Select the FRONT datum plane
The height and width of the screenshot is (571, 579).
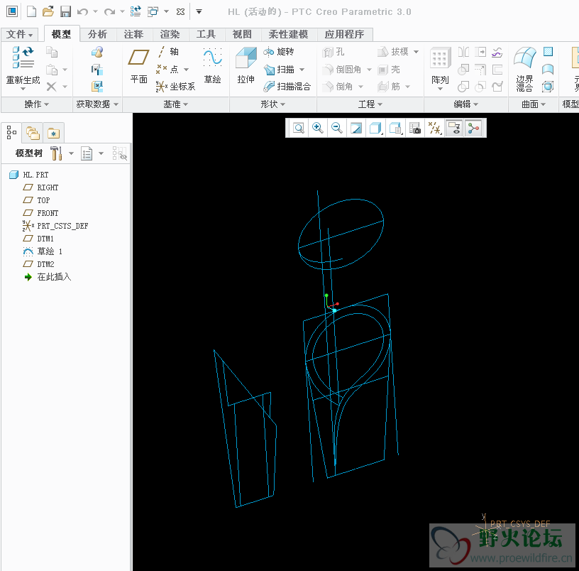(x=40, y=213)
